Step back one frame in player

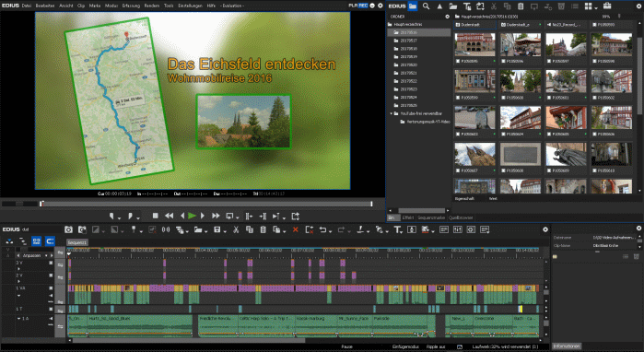tap(182, 216)
